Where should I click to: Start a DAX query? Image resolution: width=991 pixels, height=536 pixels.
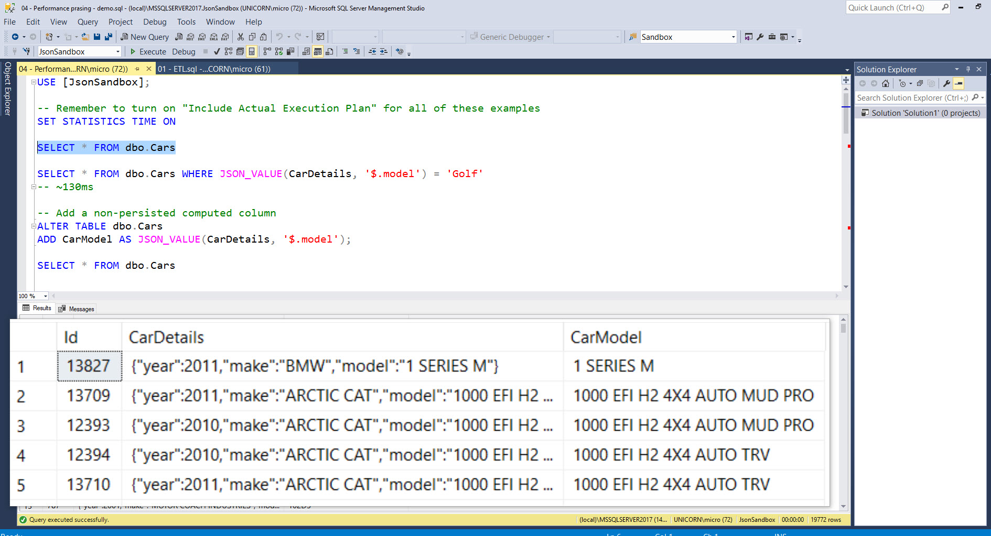pyautogui.click(x=225, y=37)
